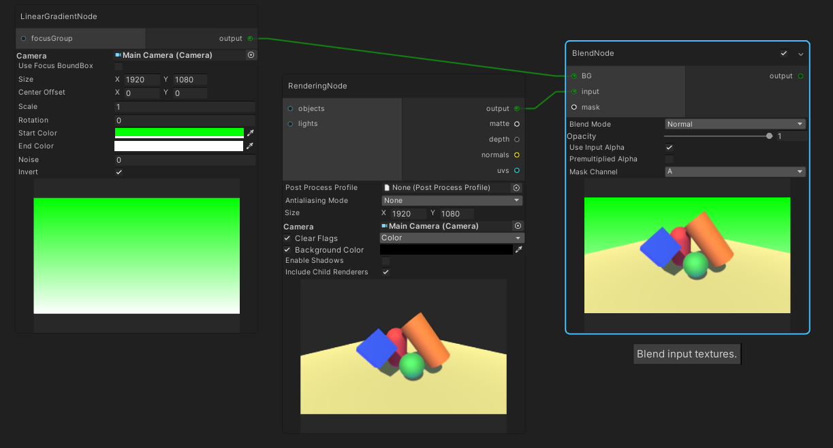This screenshot has width=833, height=448.
Task: Click the mask input port on BlendNode
Action: pos(576,107)
